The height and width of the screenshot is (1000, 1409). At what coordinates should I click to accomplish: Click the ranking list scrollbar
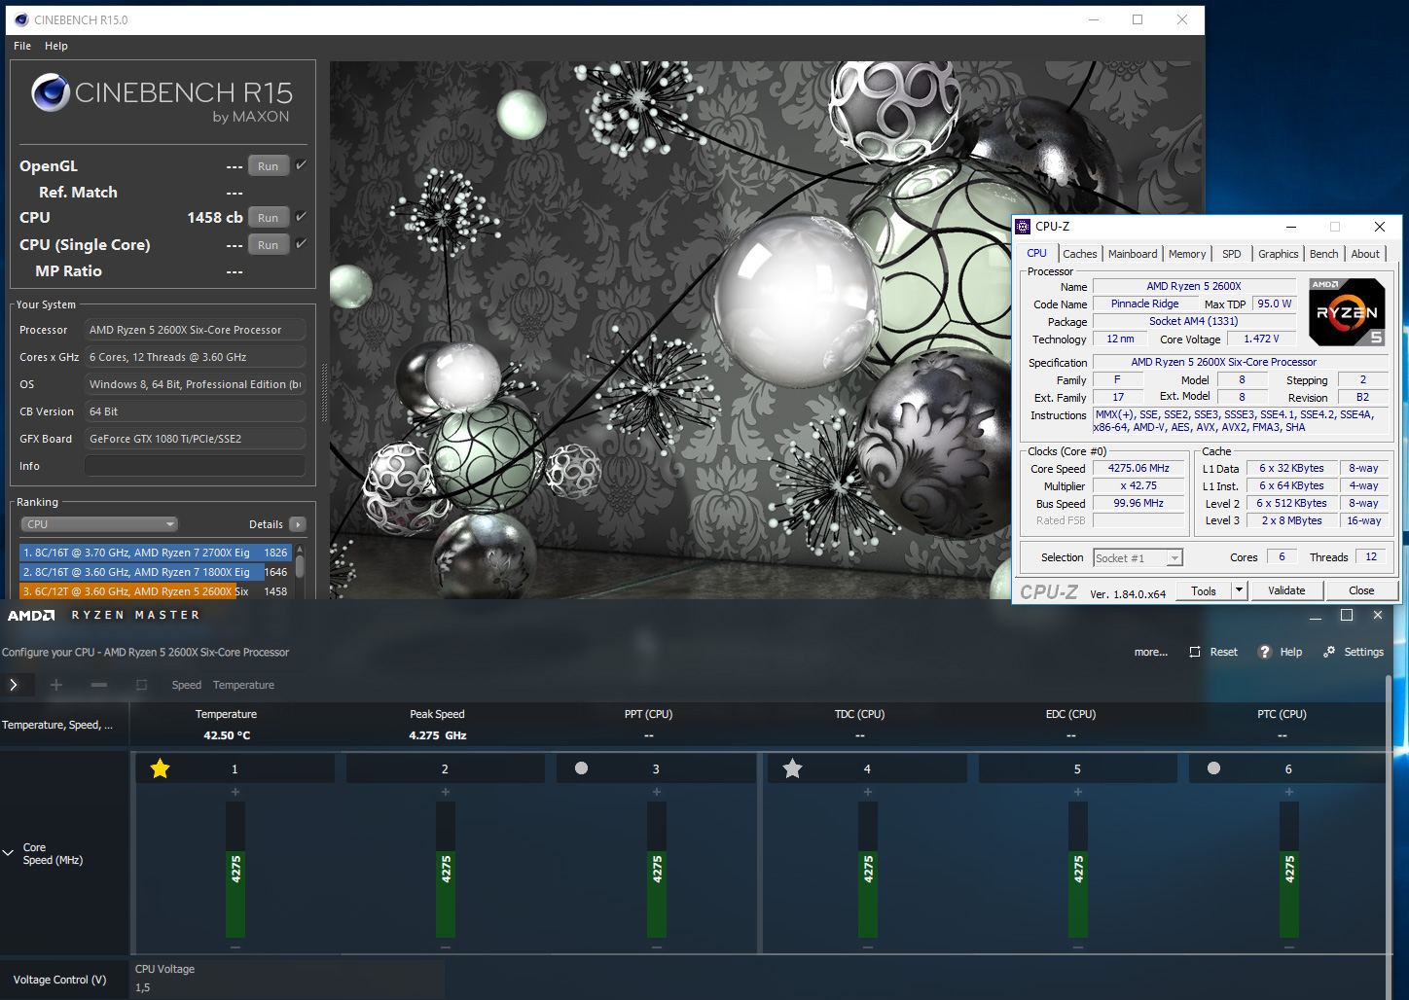point(300,567)
